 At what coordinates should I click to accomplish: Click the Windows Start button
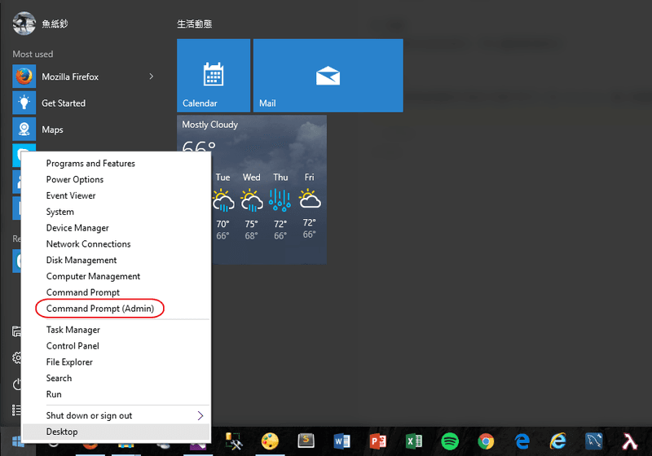click(18, 442)
